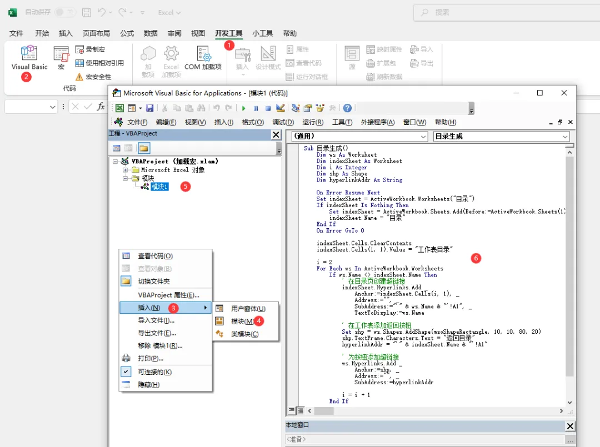Open the Visual Basic editor from ribbon
Image resolution: width=600 pixels, height=447 pixels.
click(x=29, y=57)
